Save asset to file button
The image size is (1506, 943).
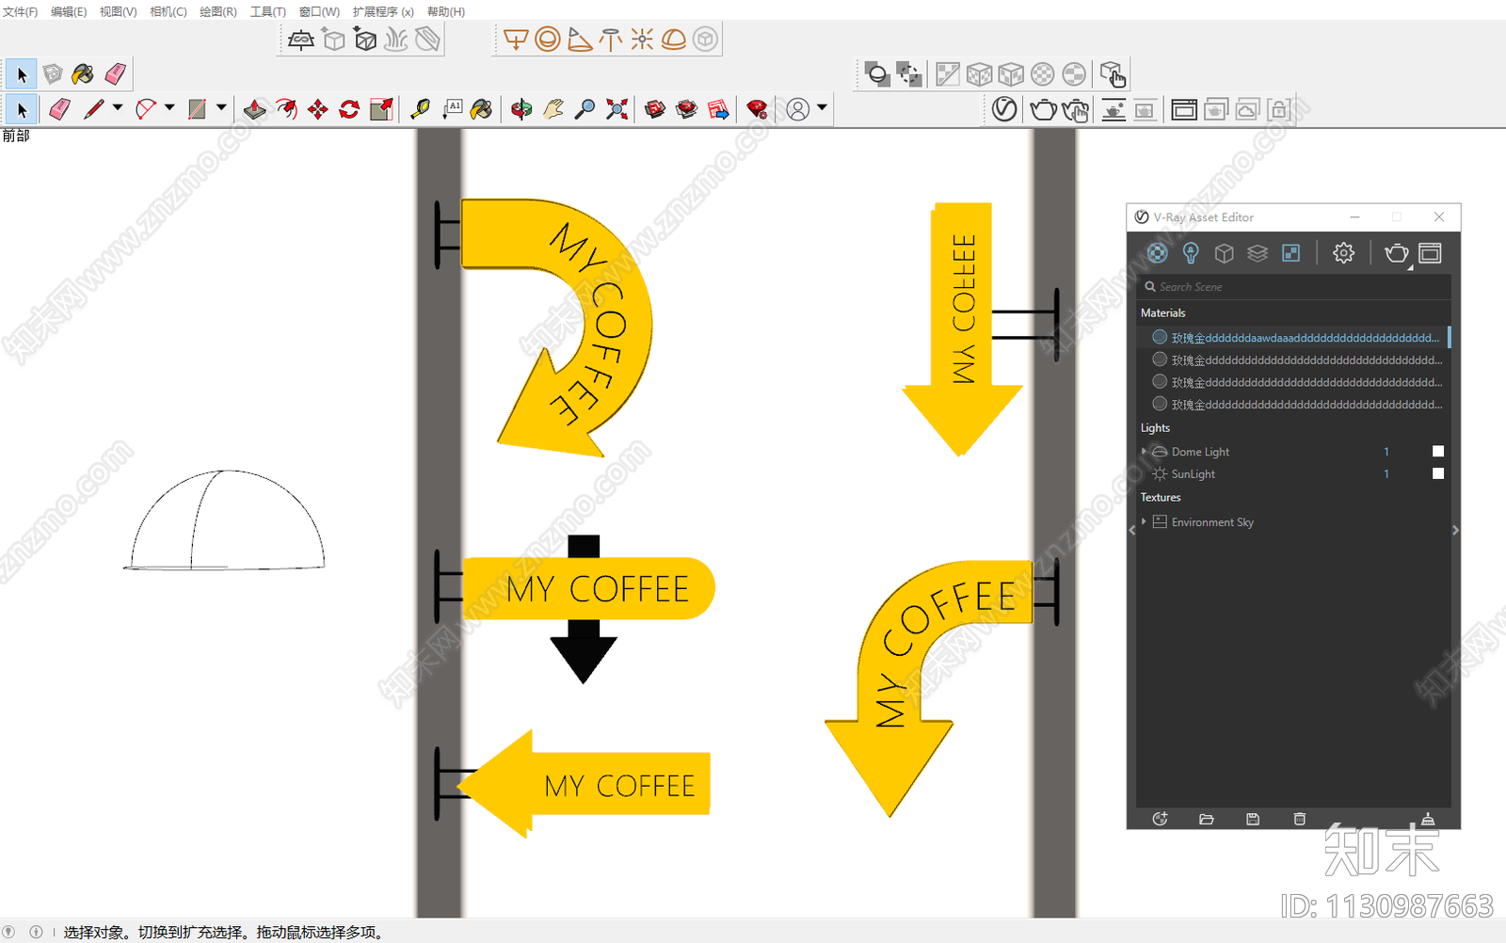click(x=1253, y=819)
